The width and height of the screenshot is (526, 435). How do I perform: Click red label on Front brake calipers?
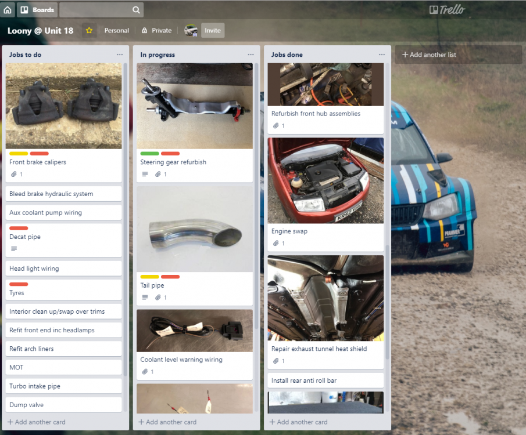[x=40, y=154]
